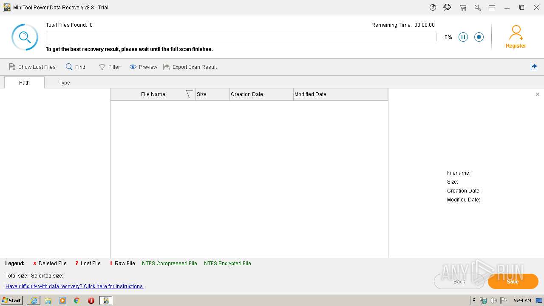Open the bootable media disc icon

pyautogui.click(x=433, y=7)
